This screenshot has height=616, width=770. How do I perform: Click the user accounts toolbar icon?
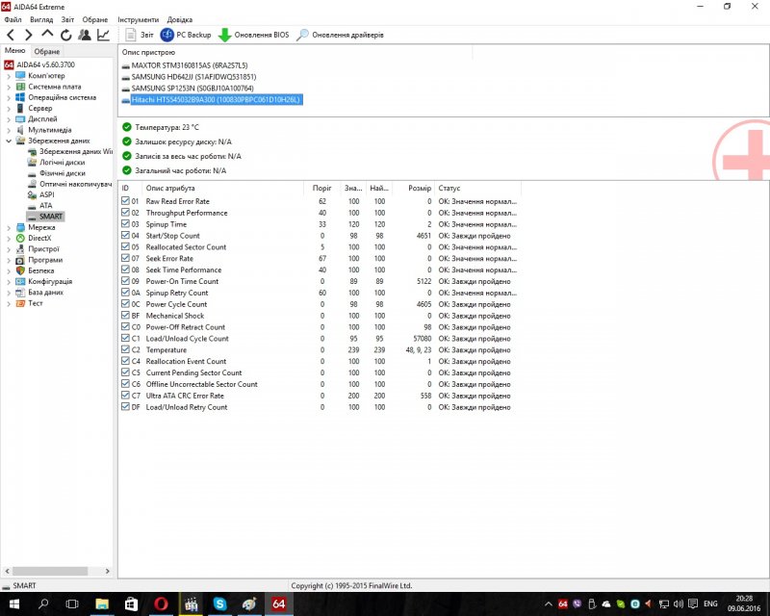click(85, 35)
